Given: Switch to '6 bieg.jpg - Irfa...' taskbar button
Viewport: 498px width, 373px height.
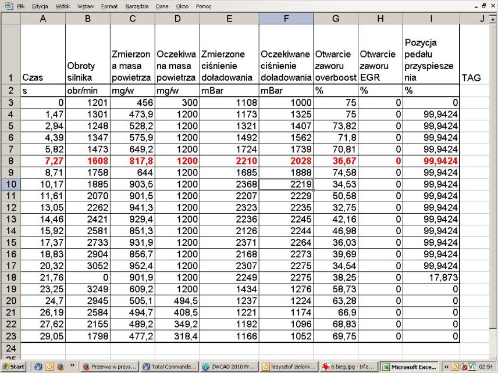Looking at the screenshot, I should [349, 367].
